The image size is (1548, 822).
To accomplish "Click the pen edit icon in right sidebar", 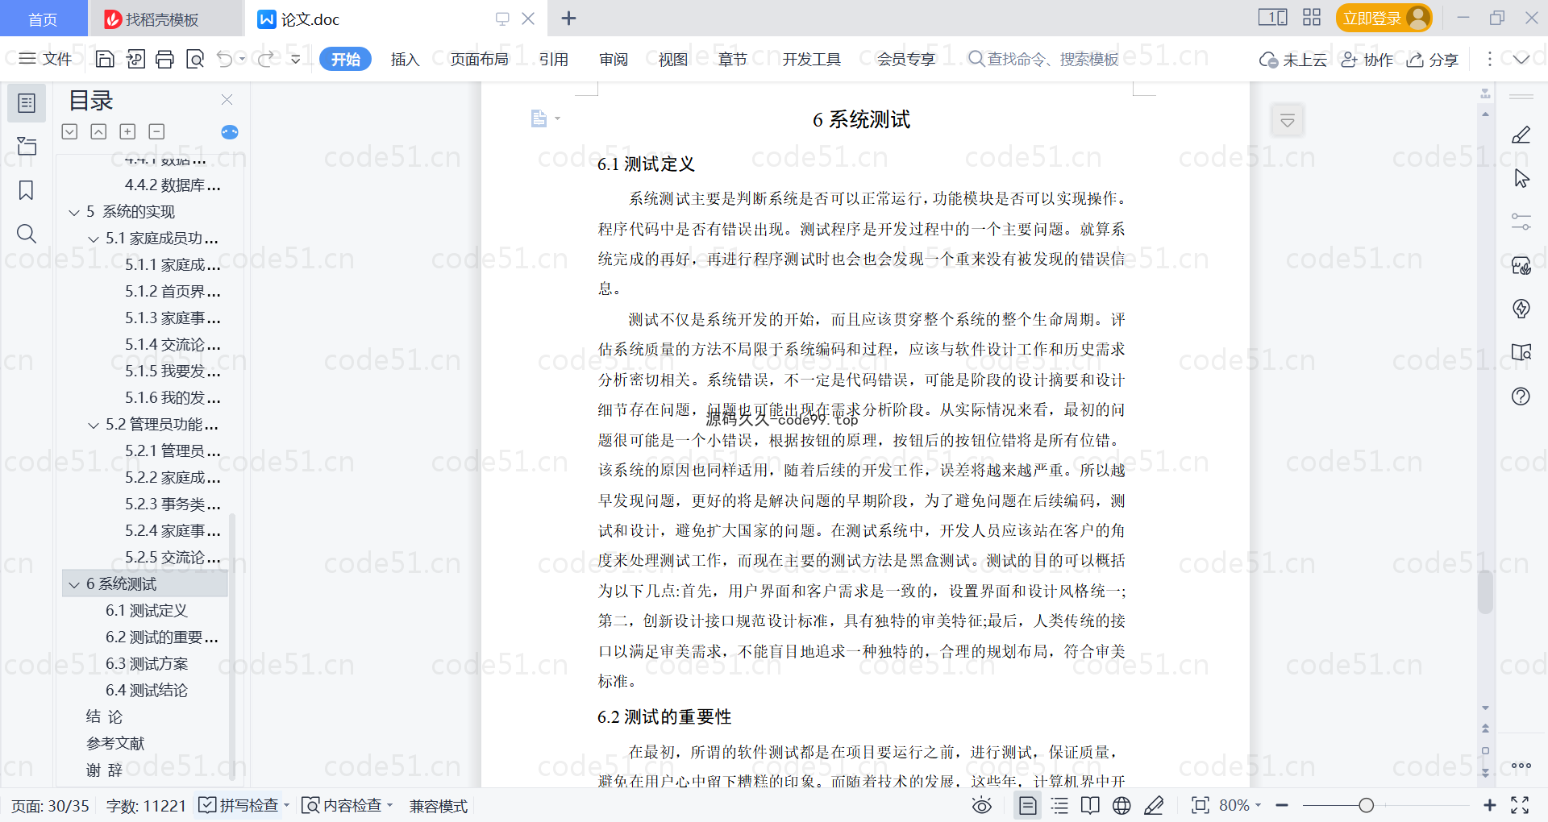I will click(x=1521, y=135).
